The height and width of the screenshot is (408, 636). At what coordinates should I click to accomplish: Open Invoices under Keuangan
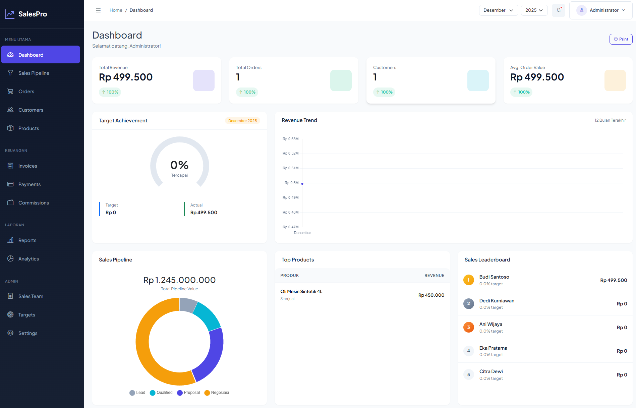tap(27, 166)
